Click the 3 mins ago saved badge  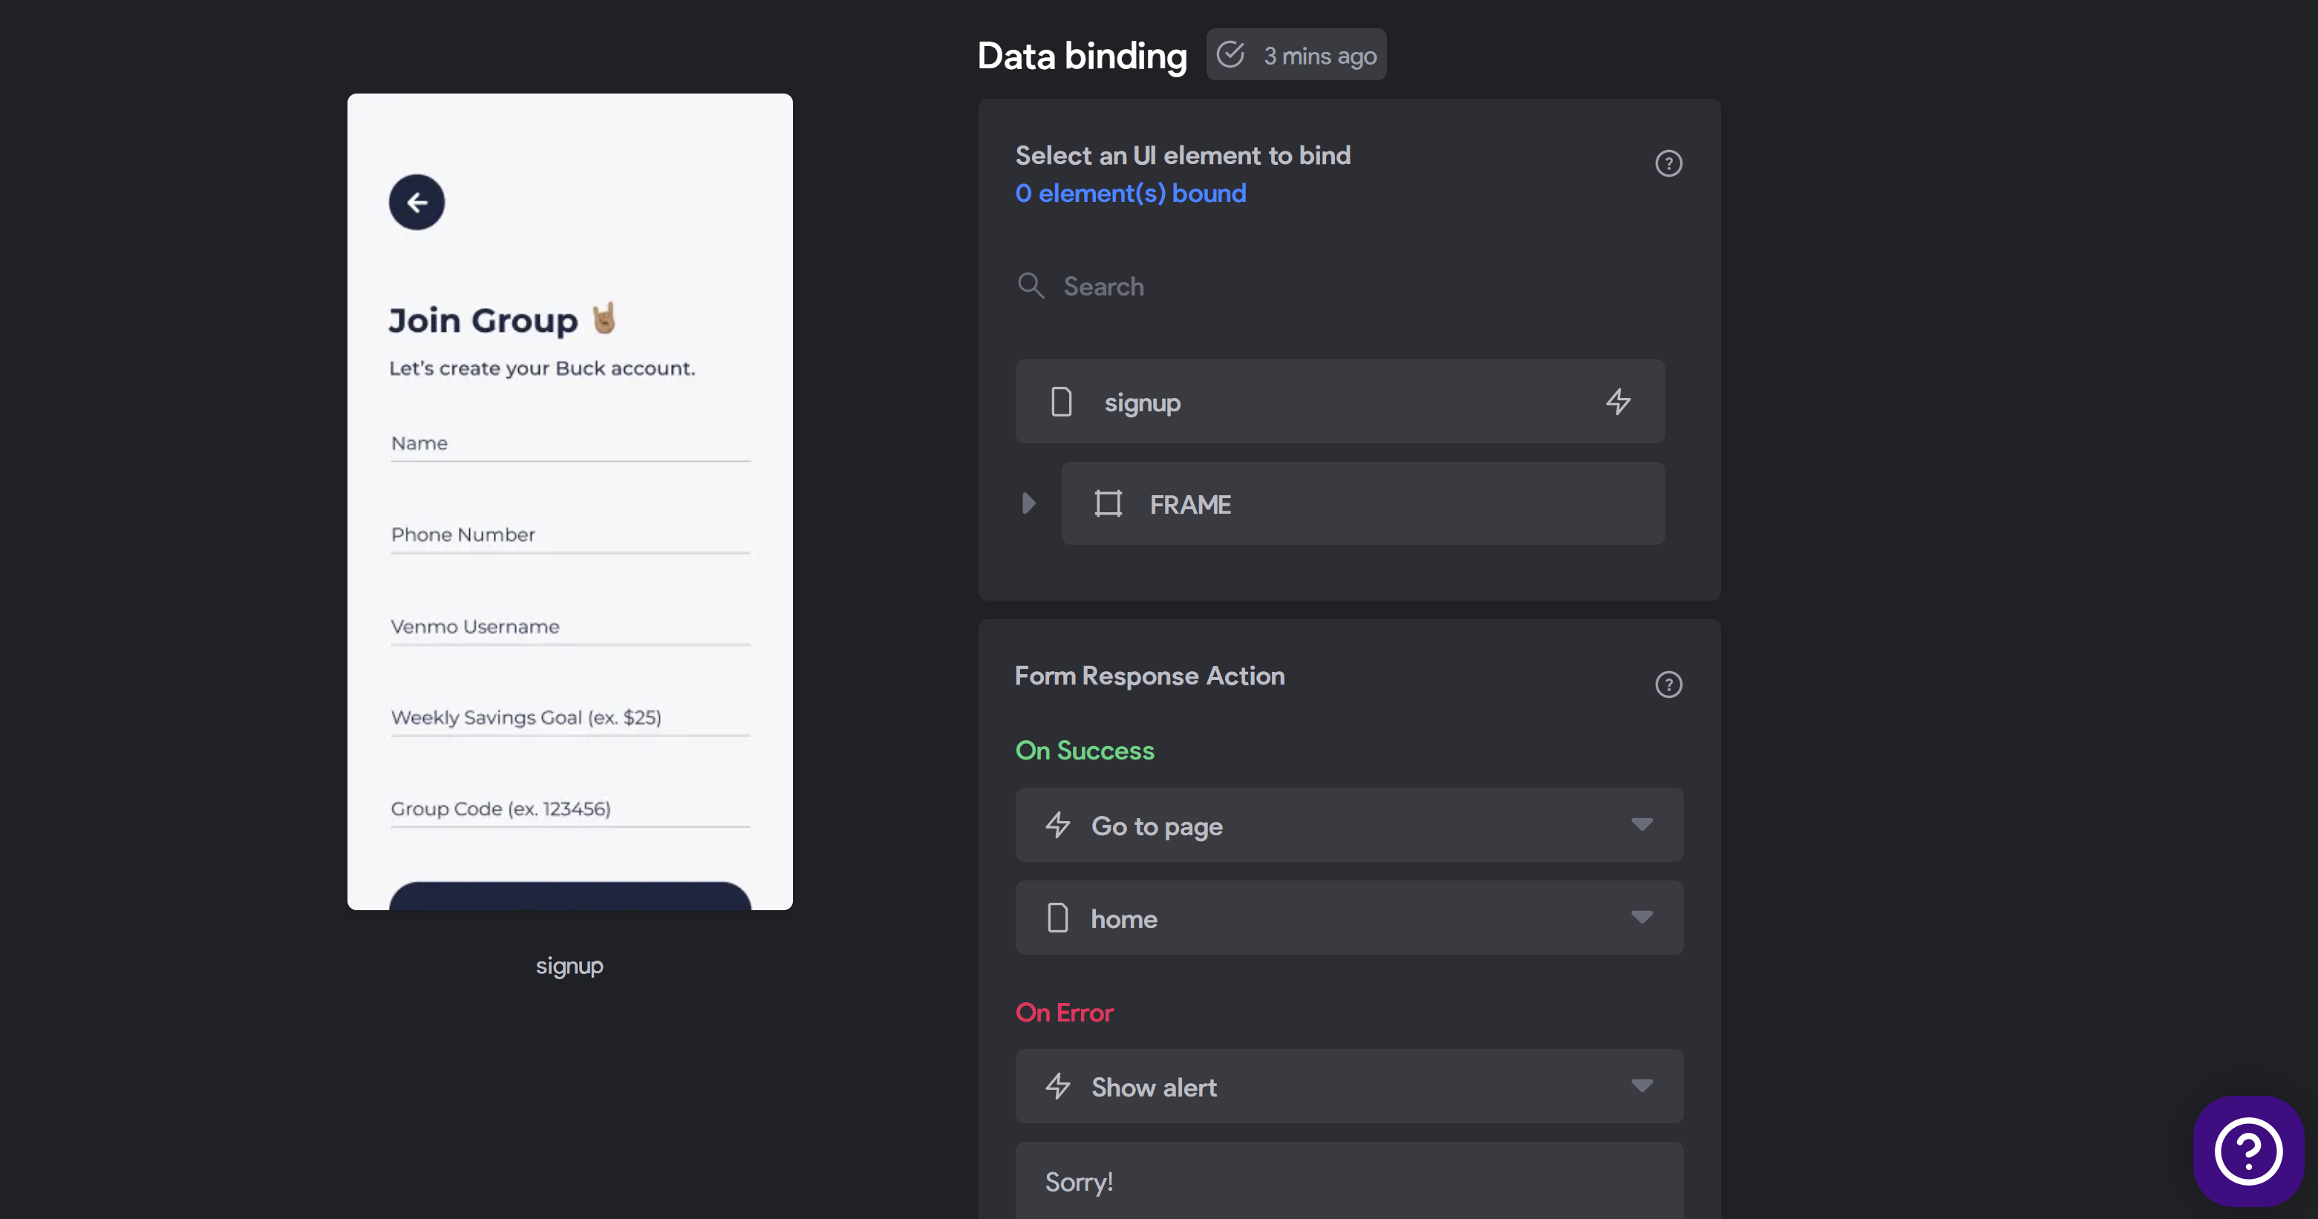tap(1296, 55)
